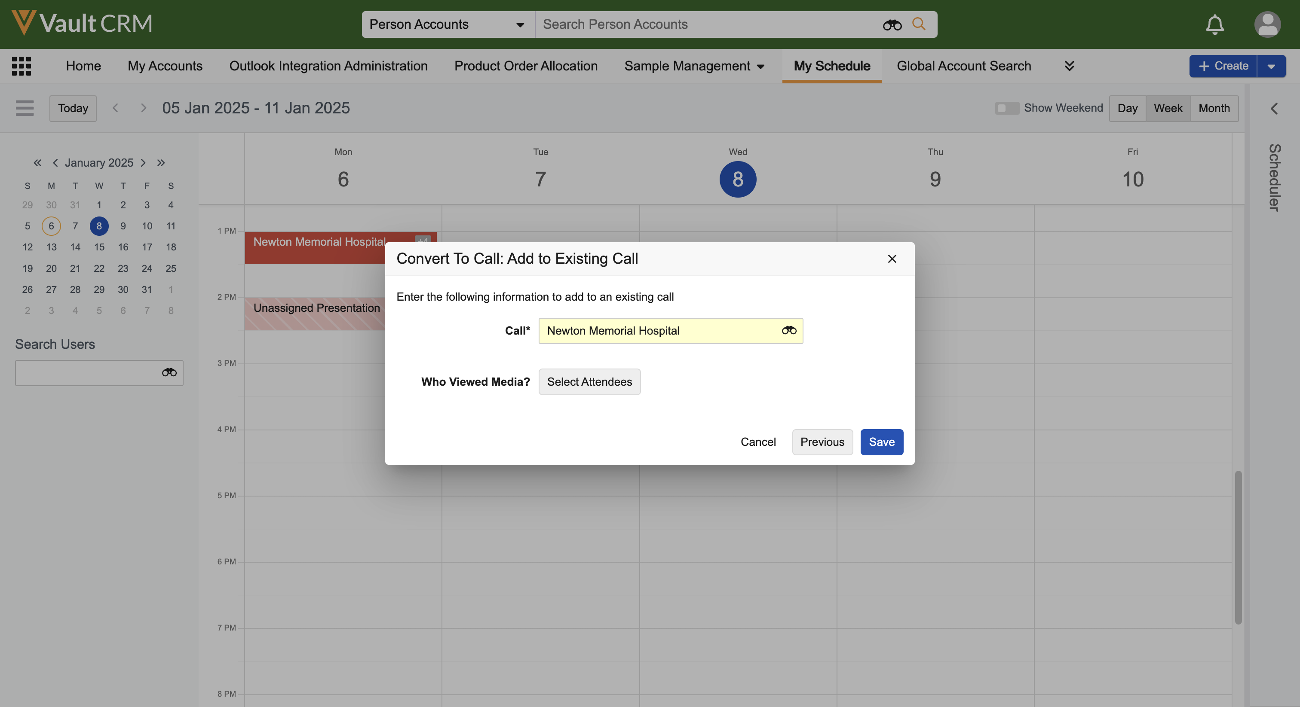Open the user profile avatar

(x=1267, y=24)
